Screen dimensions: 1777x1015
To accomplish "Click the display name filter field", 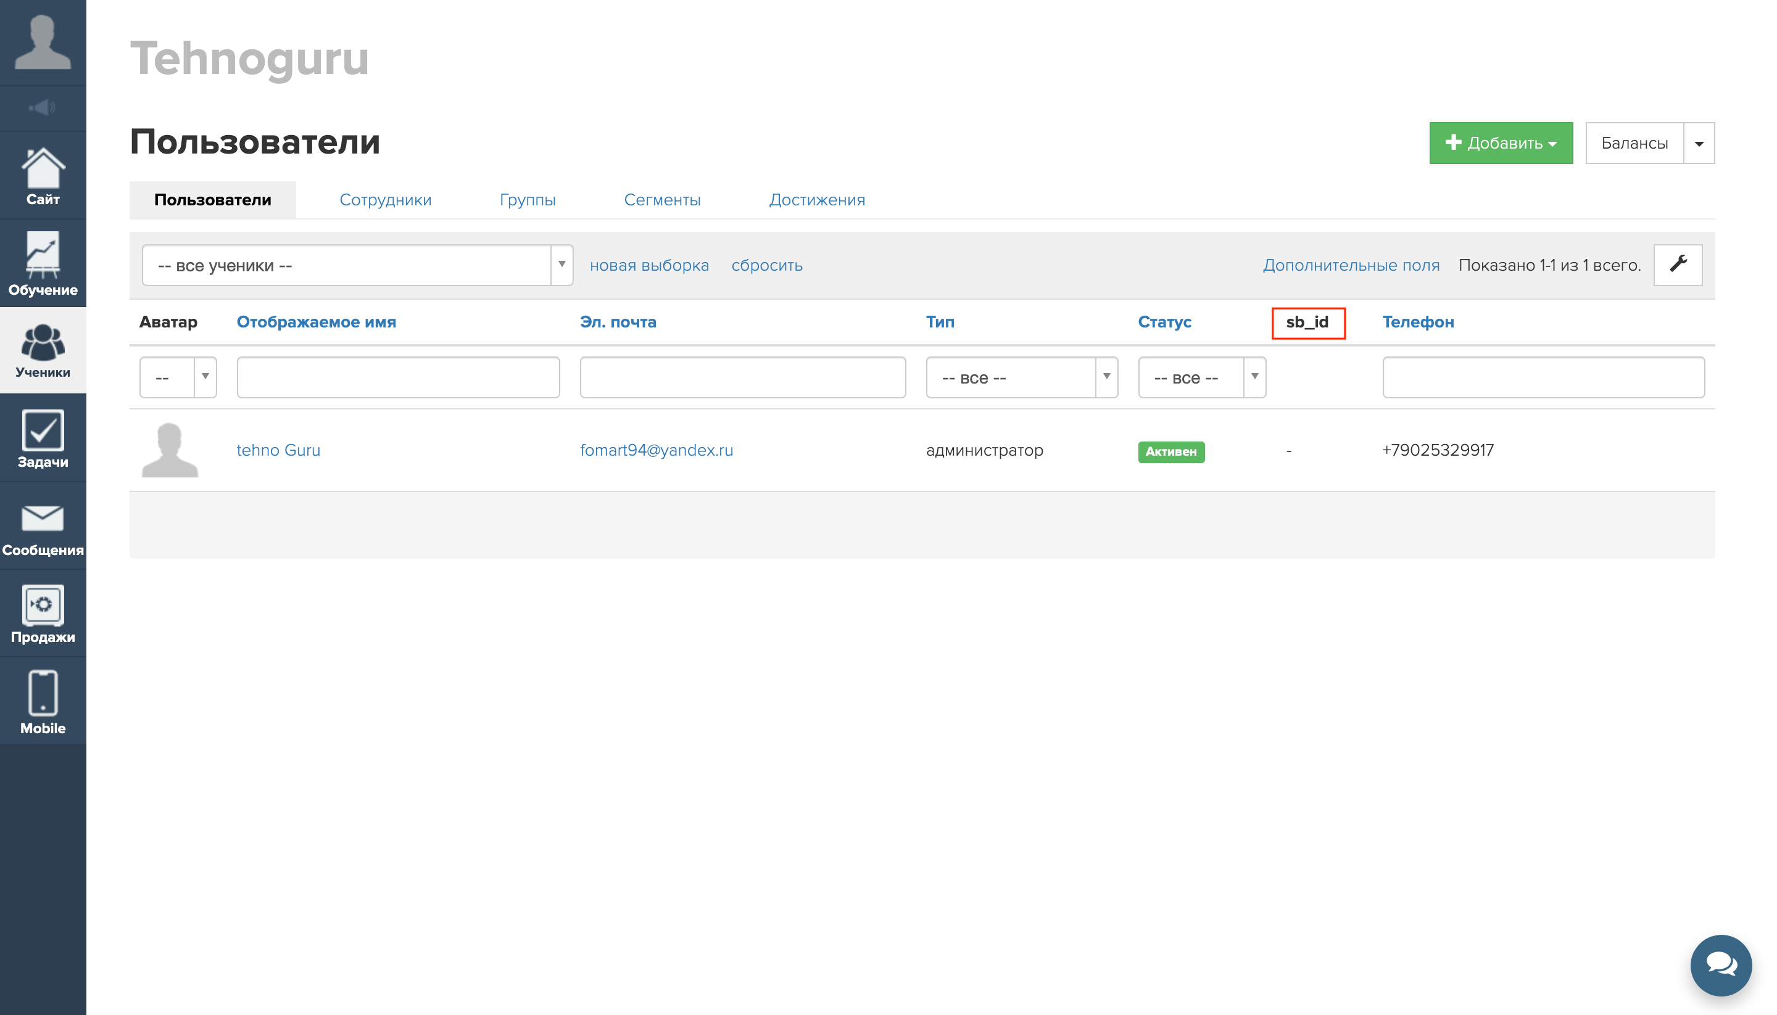I will tap(398, 377).
